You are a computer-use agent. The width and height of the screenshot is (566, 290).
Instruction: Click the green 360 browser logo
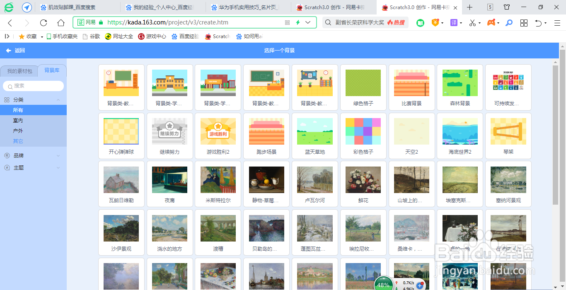[x=9, y=7]
